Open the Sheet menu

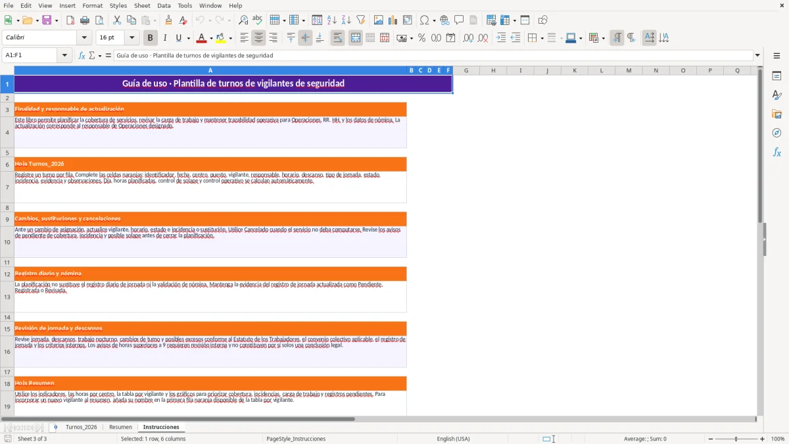click(142, 5)
